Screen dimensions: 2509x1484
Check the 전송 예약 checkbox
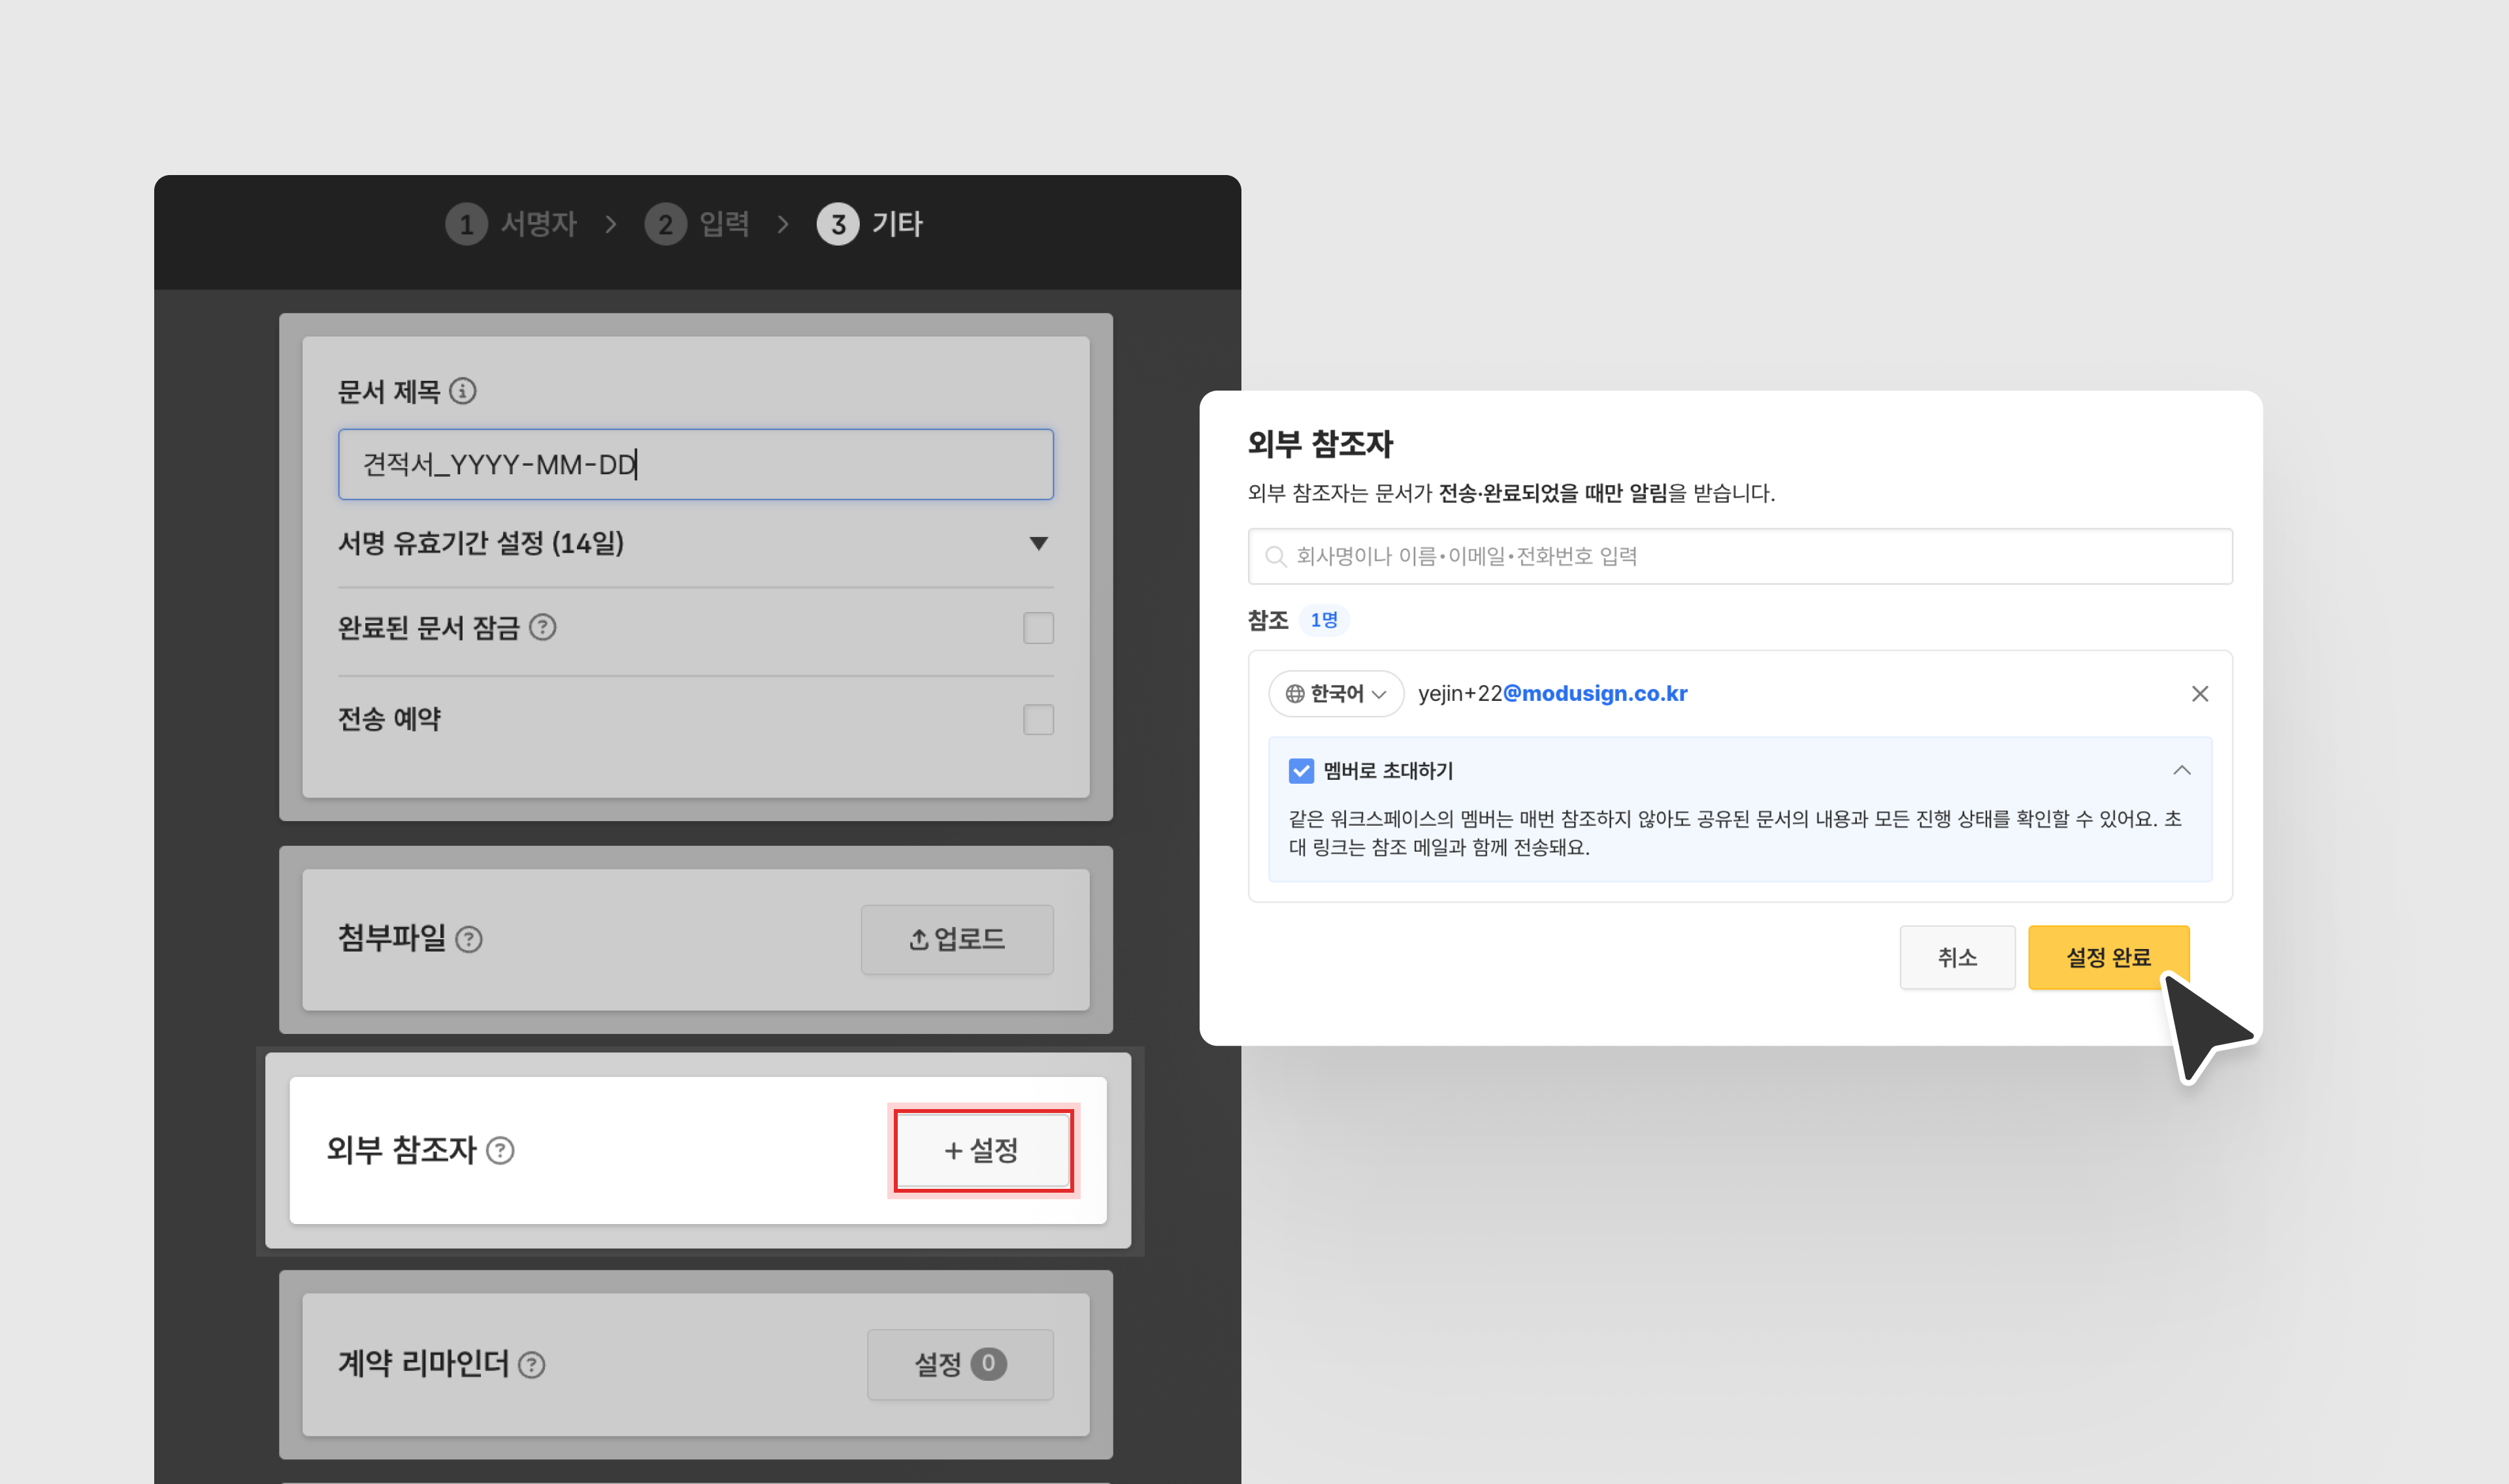click(x=1038, y=719)
